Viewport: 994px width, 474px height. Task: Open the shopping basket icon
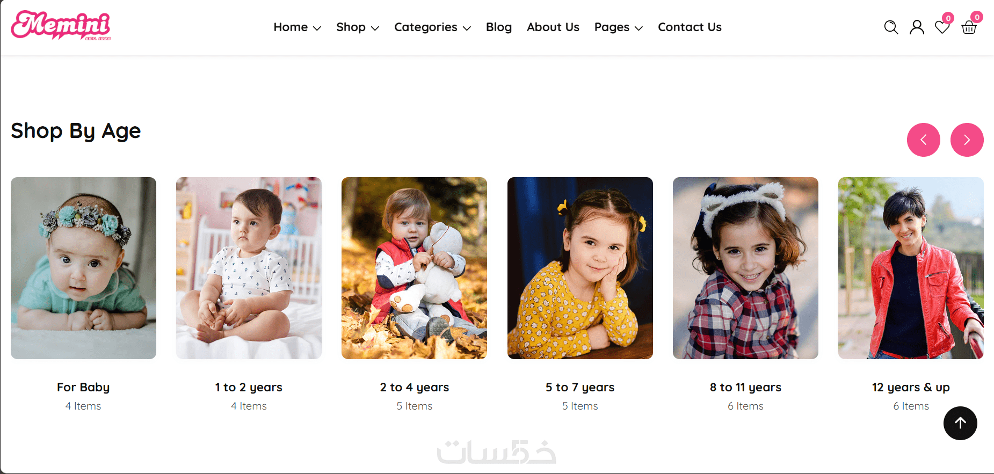click(x=969, y=27)
